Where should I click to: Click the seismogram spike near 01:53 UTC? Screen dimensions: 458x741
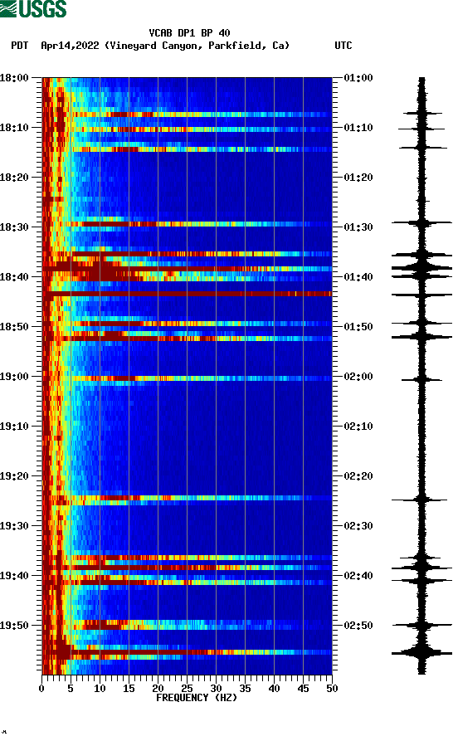coord(421,337)
